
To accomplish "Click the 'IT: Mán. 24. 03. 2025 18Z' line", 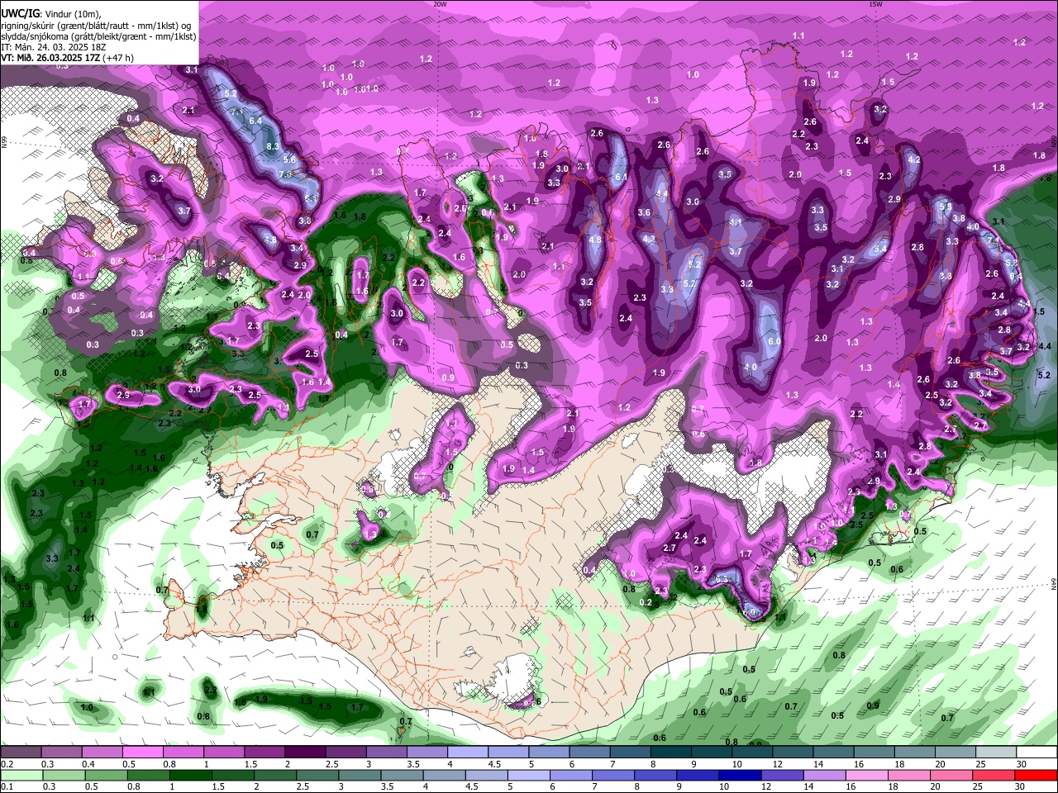I will 53,47.
